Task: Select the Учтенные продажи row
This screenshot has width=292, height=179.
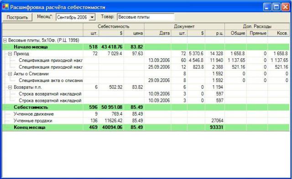Action: click(146, 121)
